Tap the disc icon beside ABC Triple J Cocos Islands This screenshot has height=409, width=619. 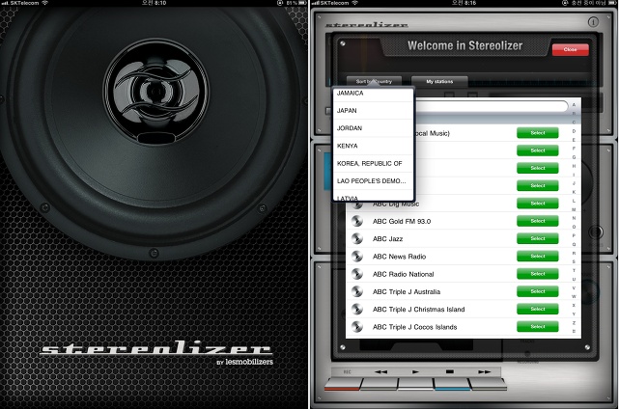tap(357, 327)
